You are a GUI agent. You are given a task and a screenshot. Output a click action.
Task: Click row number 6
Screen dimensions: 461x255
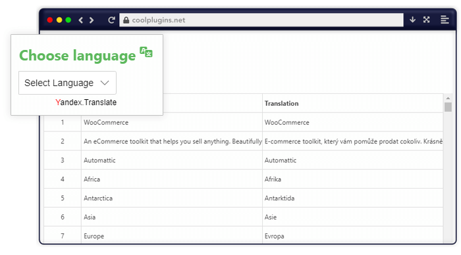pos(63,217)
